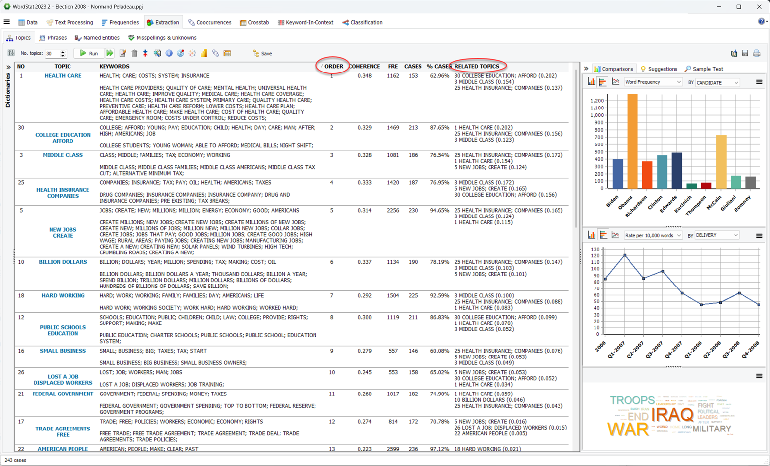Viewport: 770px width, 466px height.
Task: Switch to the Classification tab
Action: [362, 22]
